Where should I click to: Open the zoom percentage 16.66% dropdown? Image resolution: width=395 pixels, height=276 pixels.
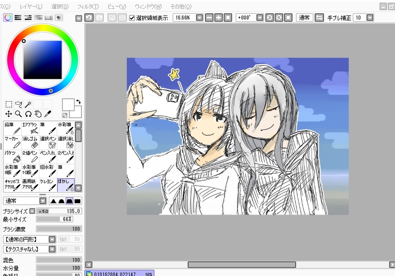point(199,18)
